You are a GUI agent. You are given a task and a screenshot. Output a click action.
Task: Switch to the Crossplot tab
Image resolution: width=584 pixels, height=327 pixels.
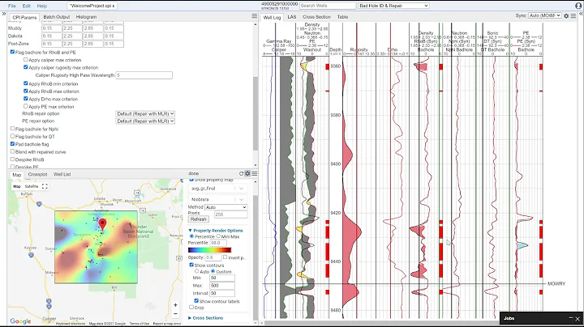pos(37,174)
